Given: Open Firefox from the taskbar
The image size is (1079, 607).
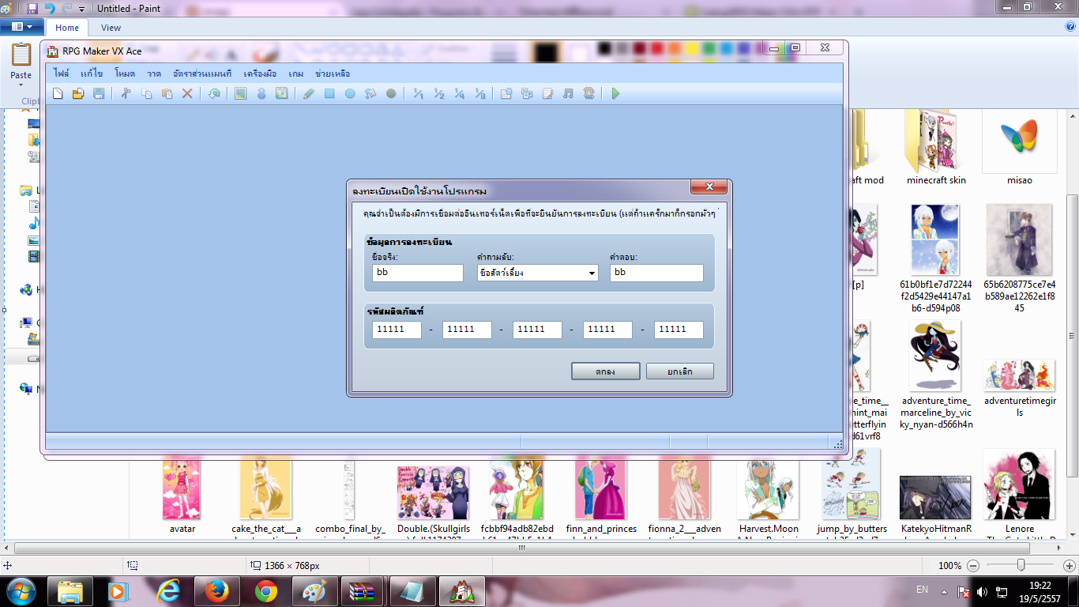Looking at the screenshot, I should (x=216, y=590).
